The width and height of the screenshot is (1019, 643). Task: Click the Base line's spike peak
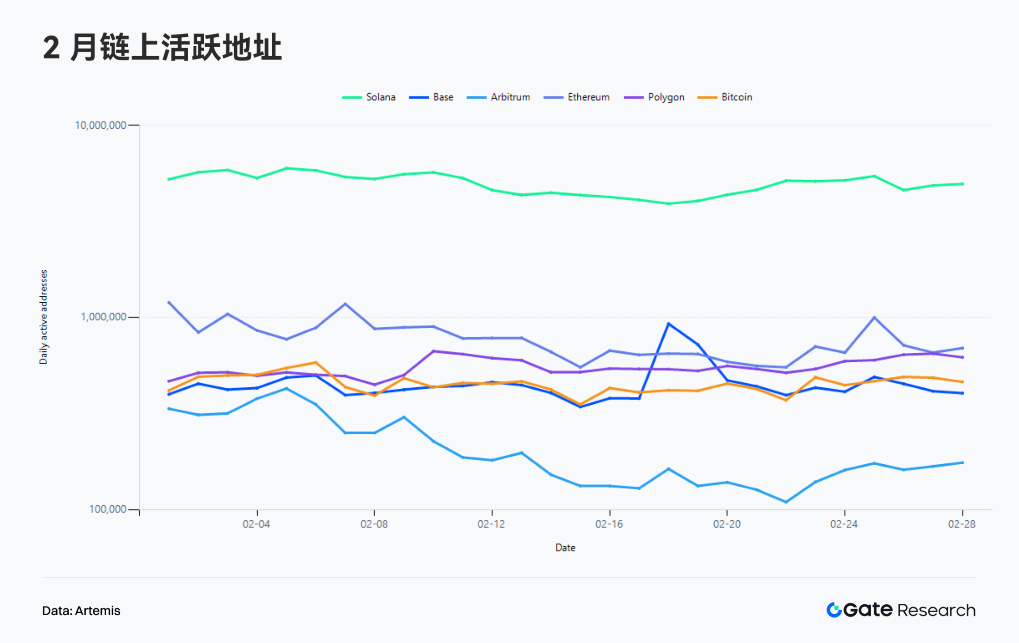point(668,324)
